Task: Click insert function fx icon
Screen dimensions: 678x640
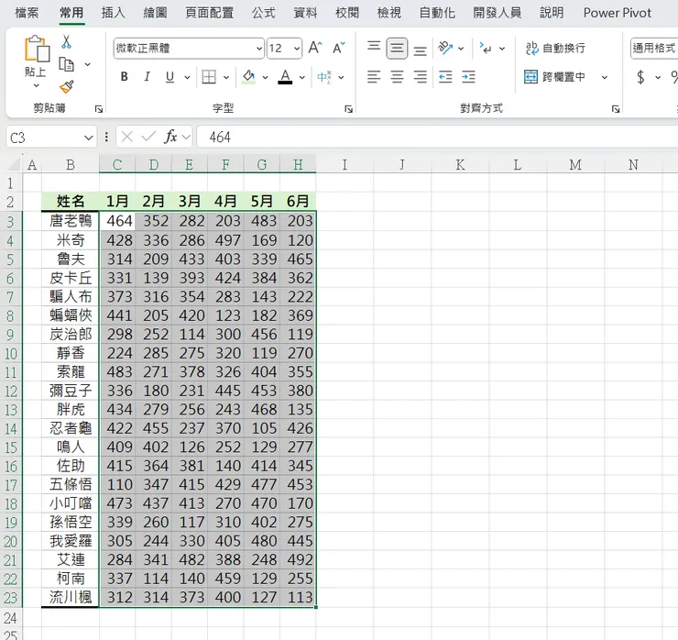Action: [170, 138]
